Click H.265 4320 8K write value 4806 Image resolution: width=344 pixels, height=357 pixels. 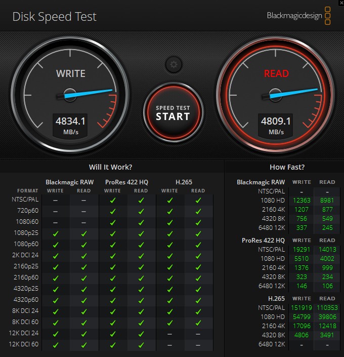pos(302,335)
